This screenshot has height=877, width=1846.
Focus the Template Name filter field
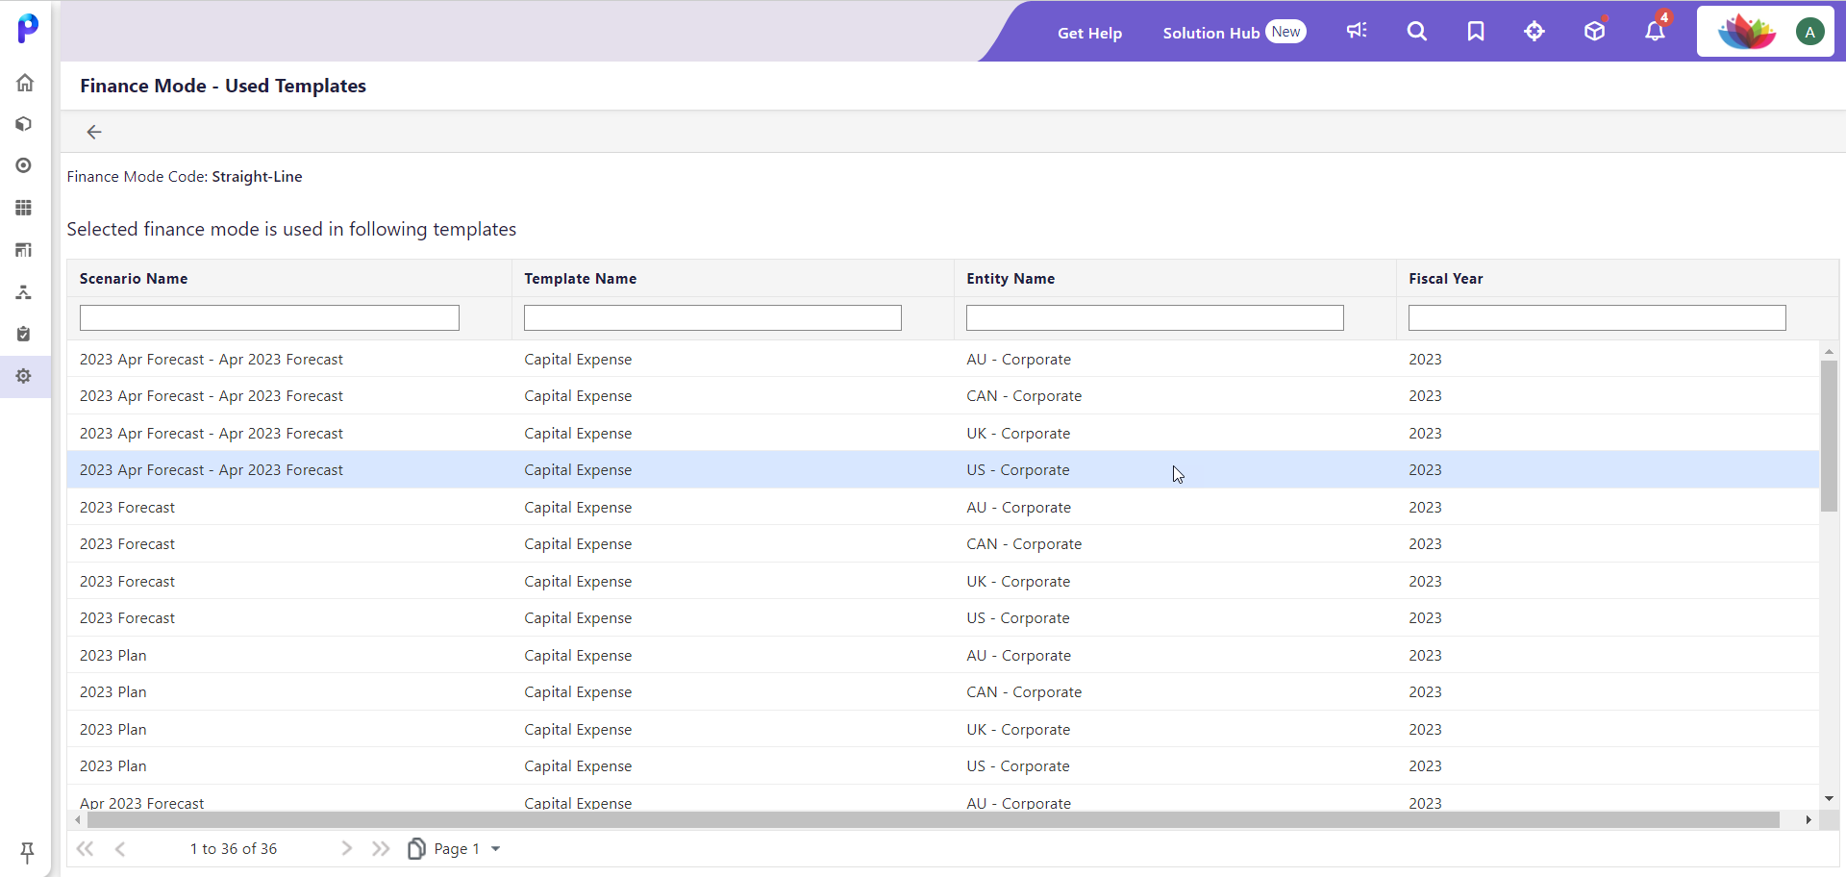click(712, 317)
